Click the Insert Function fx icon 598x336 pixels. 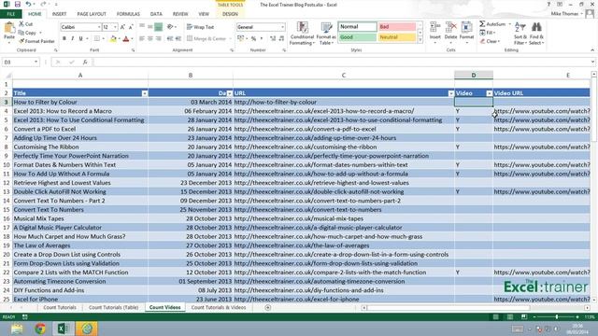click(x=85, y=62)
